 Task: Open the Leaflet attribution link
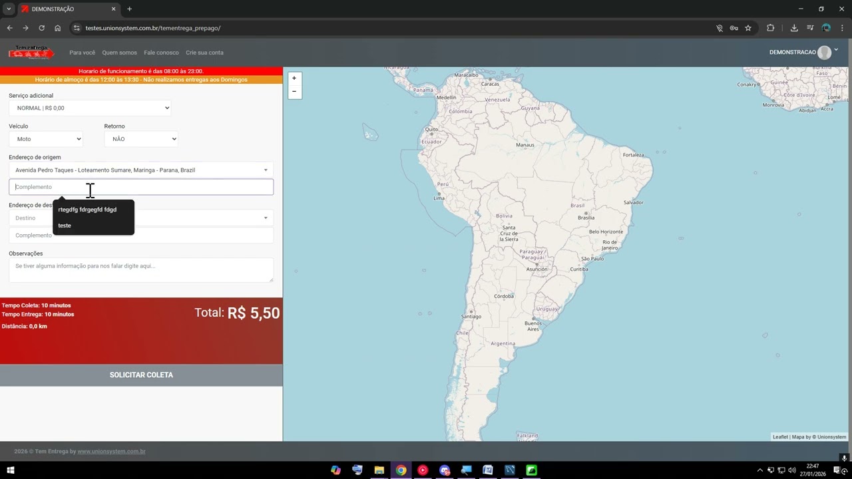point(780,437)
